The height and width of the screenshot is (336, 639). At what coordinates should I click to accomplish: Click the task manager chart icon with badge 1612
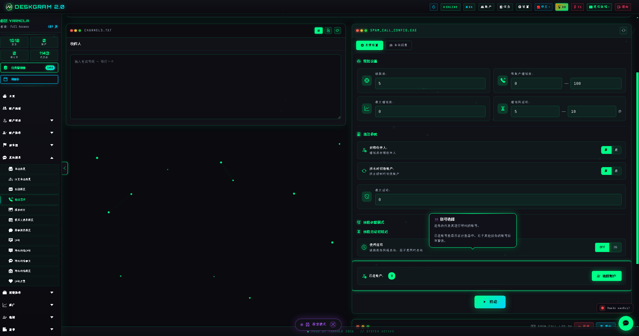6,68
